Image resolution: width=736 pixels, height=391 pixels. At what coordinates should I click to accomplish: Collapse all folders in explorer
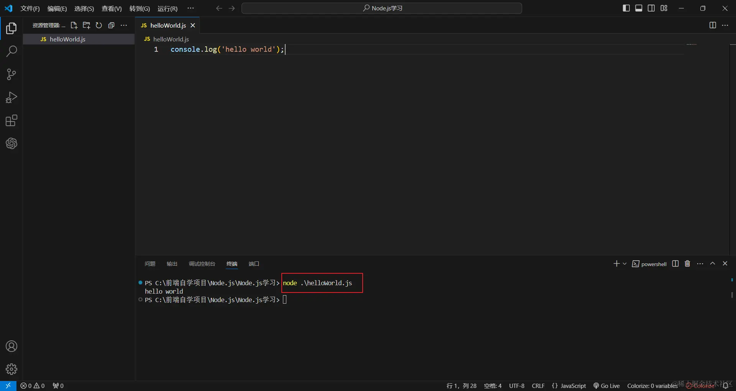click(111, 25)
